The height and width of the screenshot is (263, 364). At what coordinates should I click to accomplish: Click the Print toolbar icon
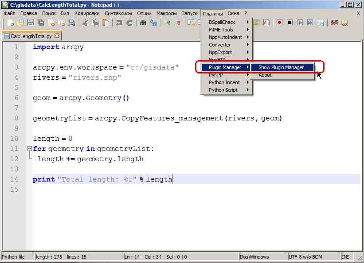[71, 23]
